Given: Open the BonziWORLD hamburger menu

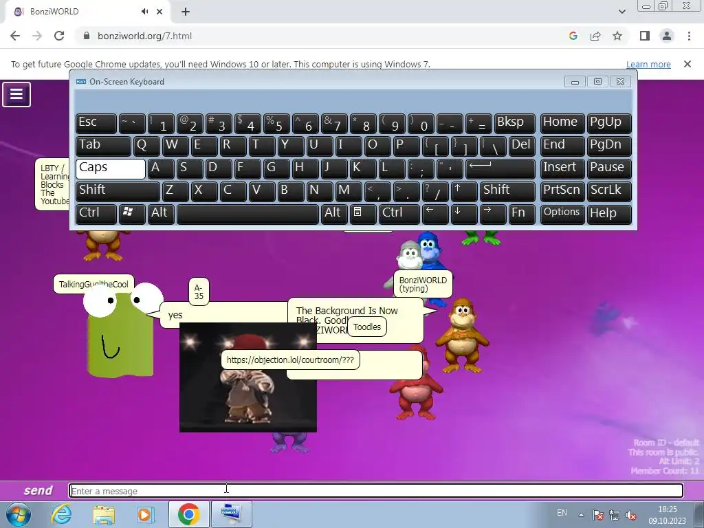Looking at the screenshot, I should pyautogui.click(x=16, y=94).
